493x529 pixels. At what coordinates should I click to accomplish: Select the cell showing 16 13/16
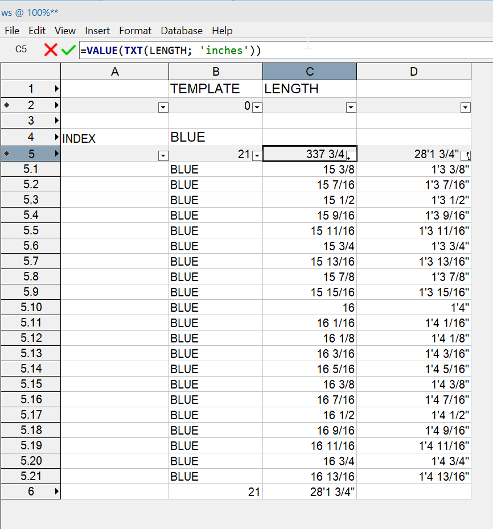(x=310, y=476)
